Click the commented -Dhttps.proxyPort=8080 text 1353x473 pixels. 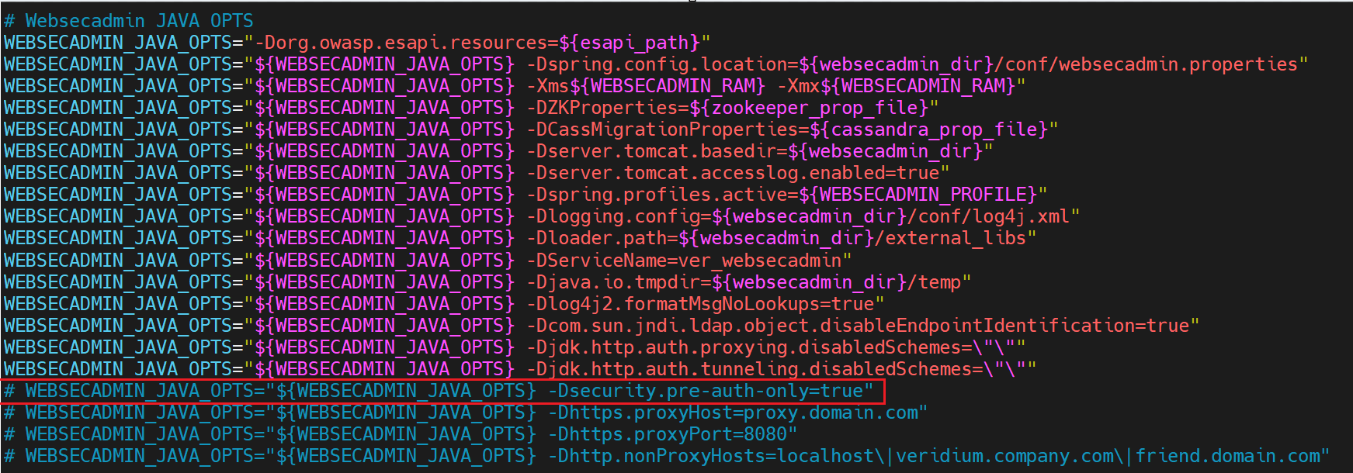click(671, 434)
